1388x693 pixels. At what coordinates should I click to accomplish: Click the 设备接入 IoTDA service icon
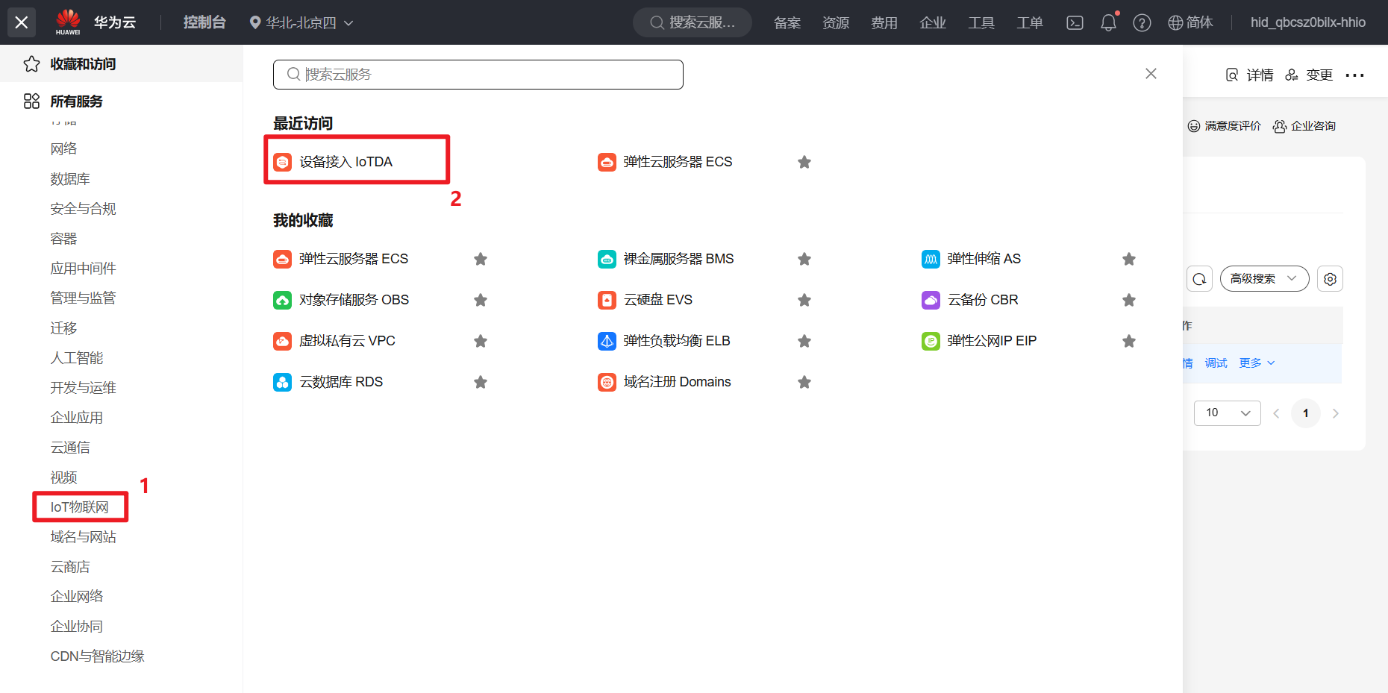(283, 162)
